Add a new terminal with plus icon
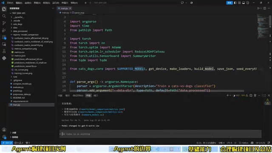 tap(228, 95)
